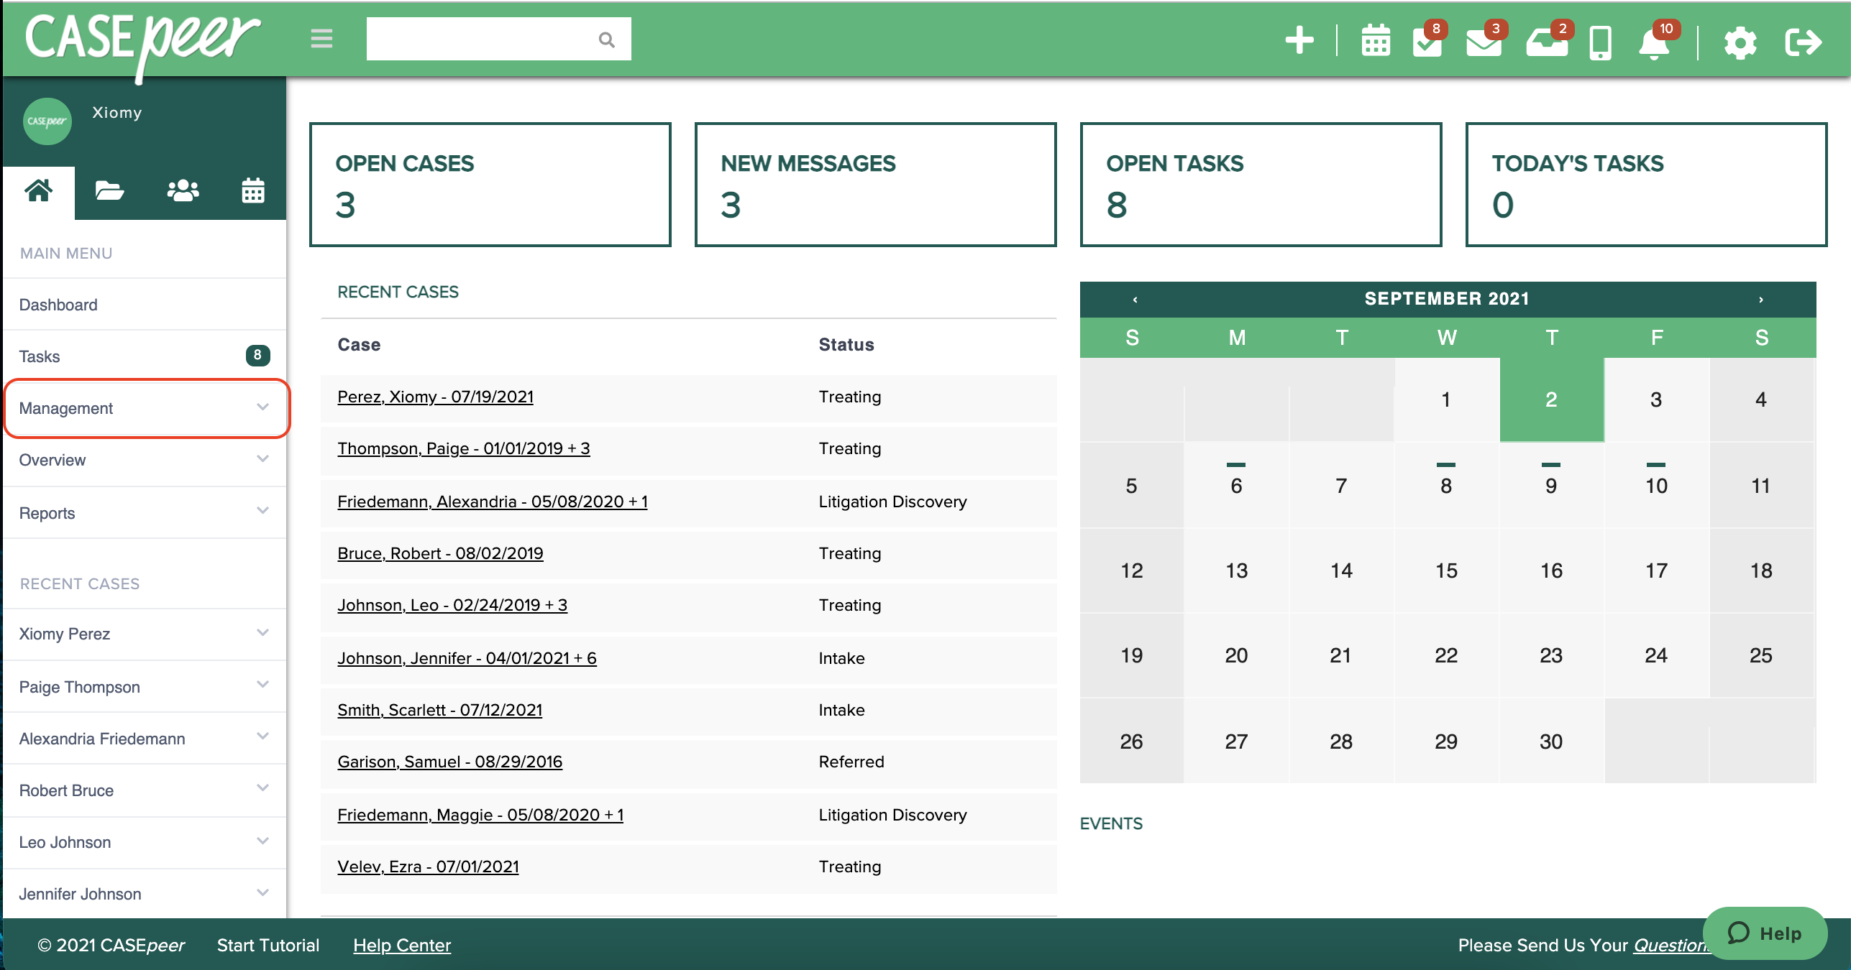The image size is (1851, 970).
Task: Select the people group tab icon
Action: tap(183, 191)
